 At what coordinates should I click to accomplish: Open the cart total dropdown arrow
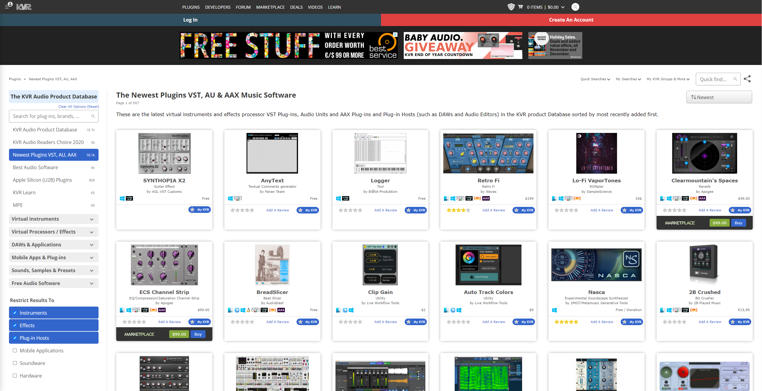(563, 7)
